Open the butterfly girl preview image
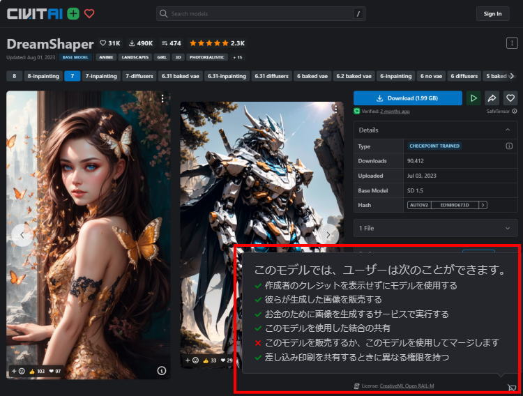 click(89, 235)
